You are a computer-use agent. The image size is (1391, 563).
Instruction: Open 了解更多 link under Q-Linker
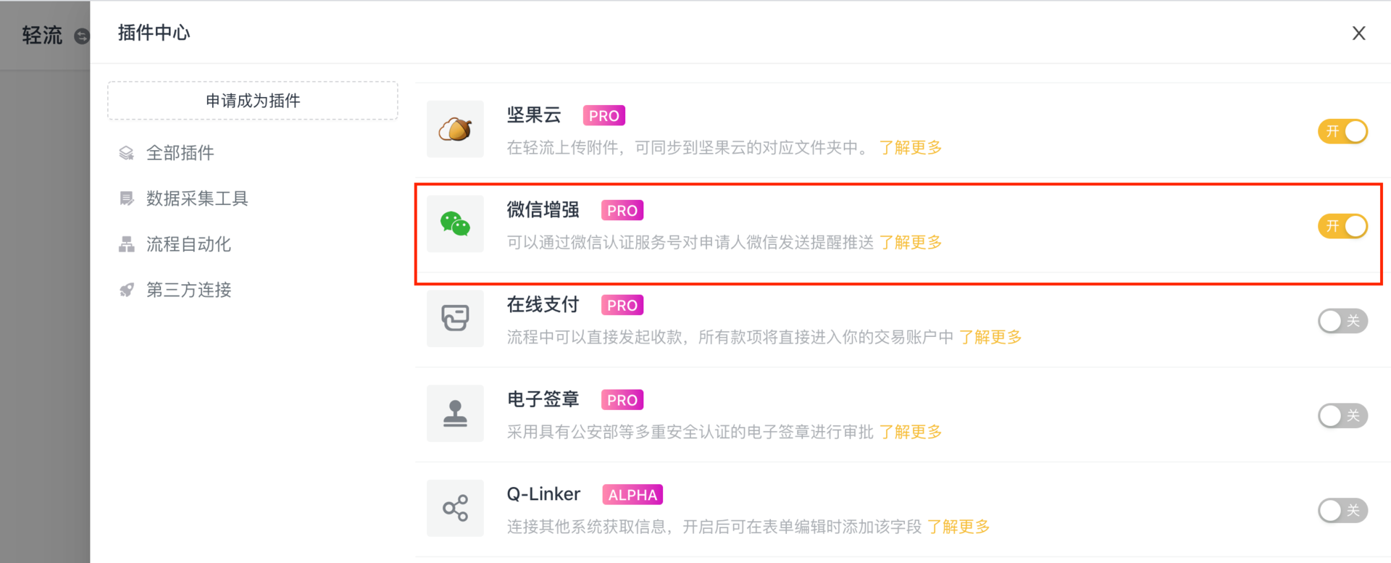pos(958,527)
